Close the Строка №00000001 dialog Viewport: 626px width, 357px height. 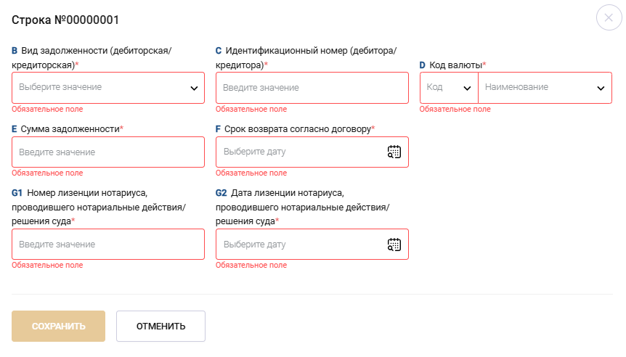(x=609, y=18)
